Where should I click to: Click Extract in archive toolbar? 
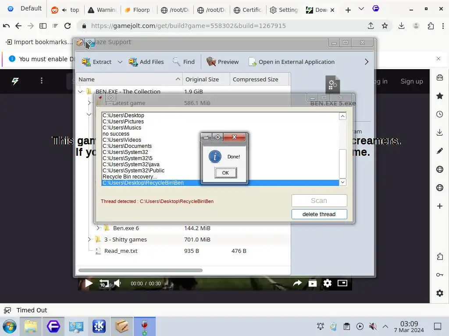coord(96,62)
